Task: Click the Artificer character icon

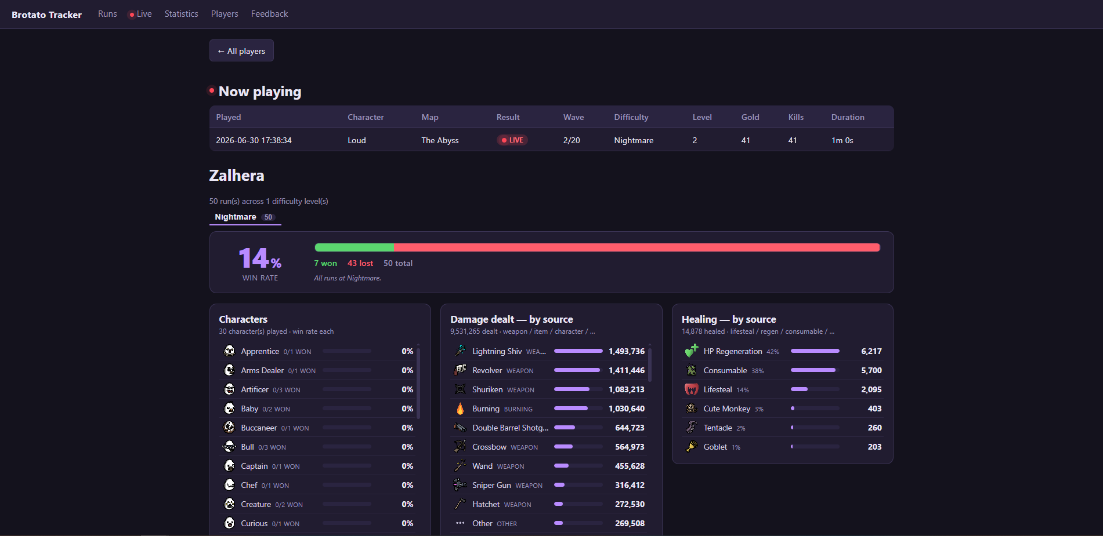Action: point(230,389)
